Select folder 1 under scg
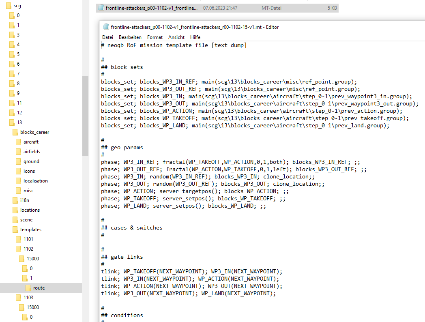The width and height of the screenshot is (425, 322). tap(18, 25)
